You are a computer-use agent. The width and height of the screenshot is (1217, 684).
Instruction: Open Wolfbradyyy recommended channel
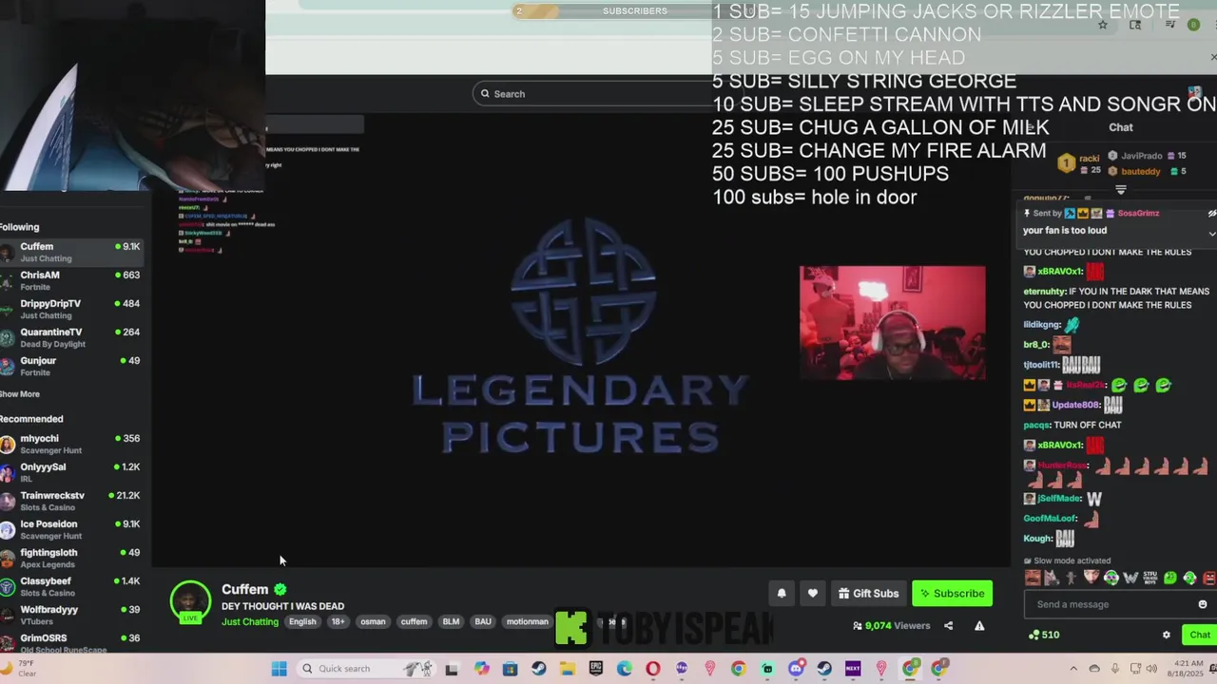click(x=71, y=615)
